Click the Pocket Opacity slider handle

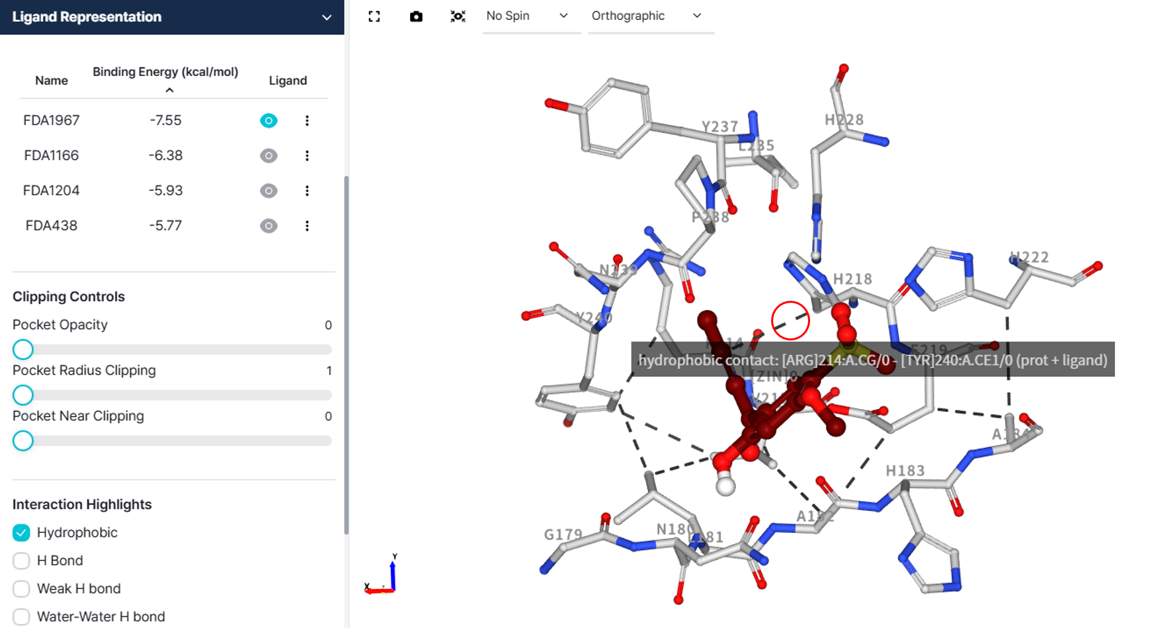[x=23, y=349]
